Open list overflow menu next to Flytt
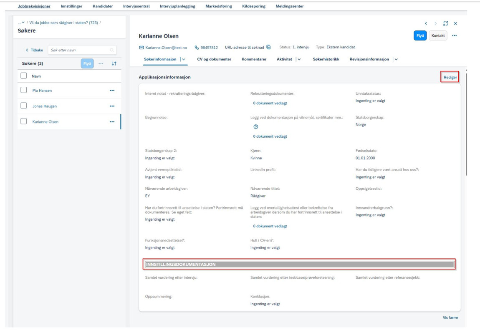480x335 pixels. (101, 63)
